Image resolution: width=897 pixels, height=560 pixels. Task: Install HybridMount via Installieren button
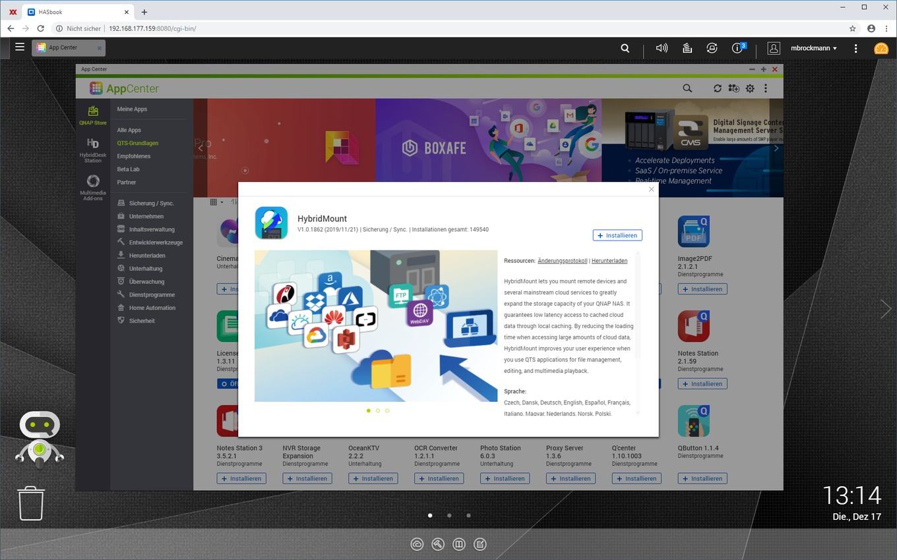coord(617,235)
